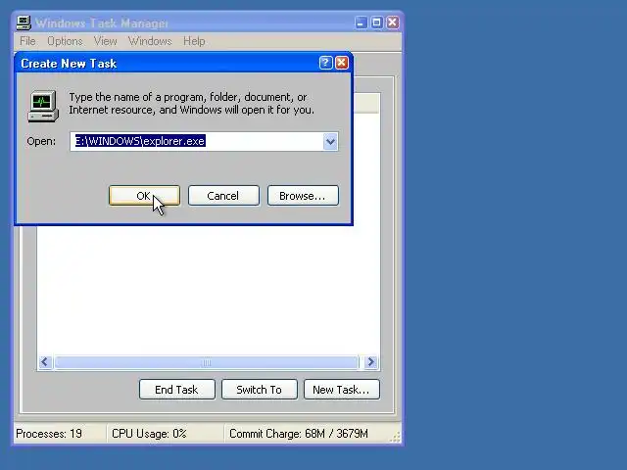Click the End Task button
Viewport: 627px width, 470px height.
click(x=177, y=390)
